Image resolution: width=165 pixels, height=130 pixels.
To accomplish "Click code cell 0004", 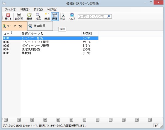I will click(x=6, y=49).
